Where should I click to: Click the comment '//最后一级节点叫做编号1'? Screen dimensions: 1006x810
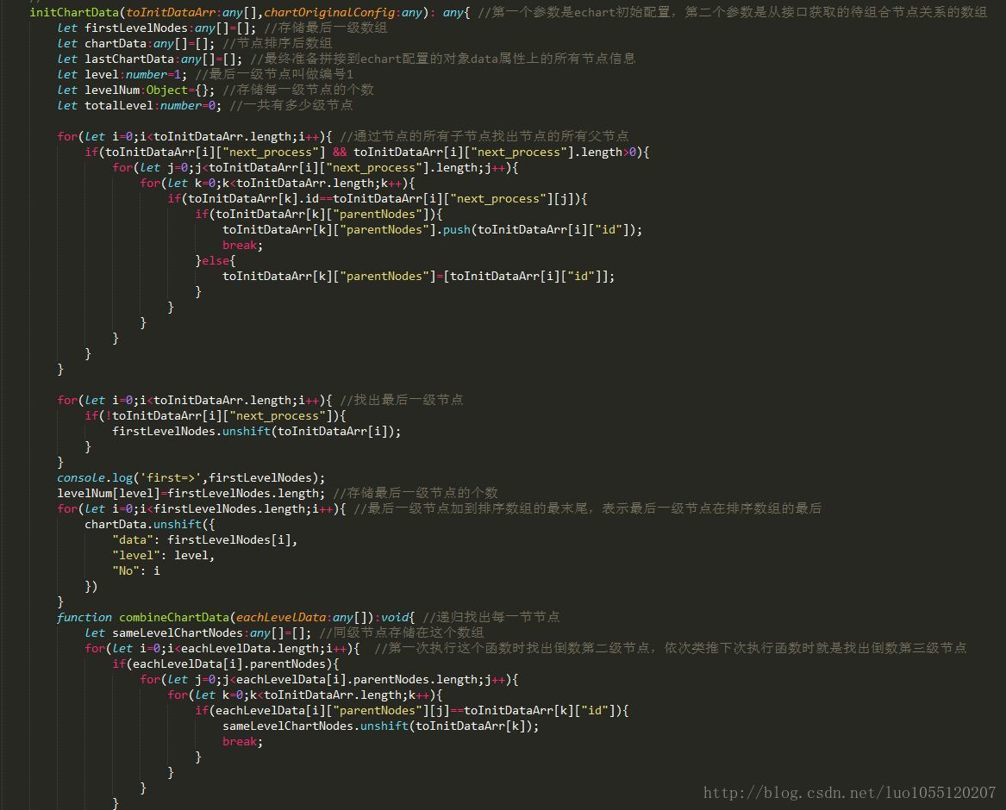pos(274,74)
